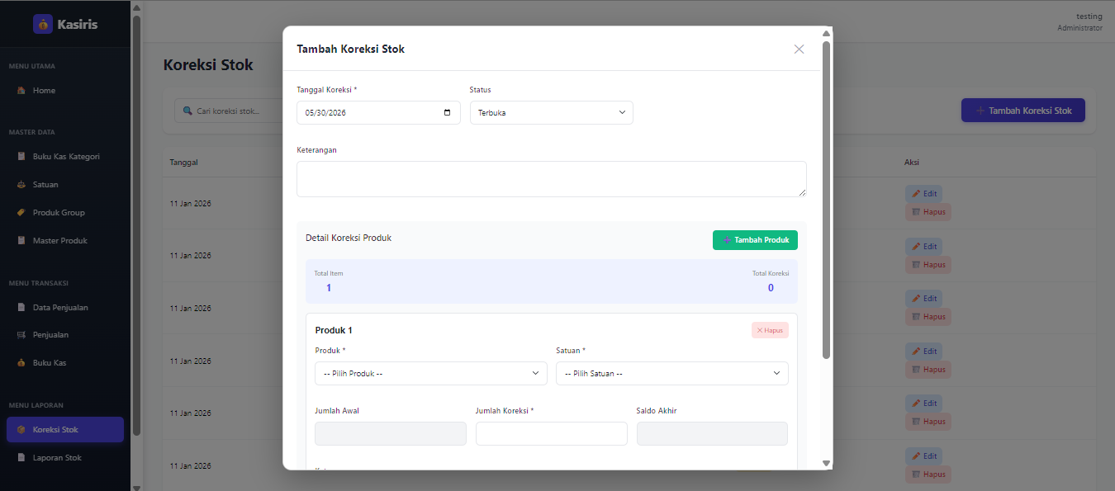Open Buku Kas Kategori menu

point(65,157)
